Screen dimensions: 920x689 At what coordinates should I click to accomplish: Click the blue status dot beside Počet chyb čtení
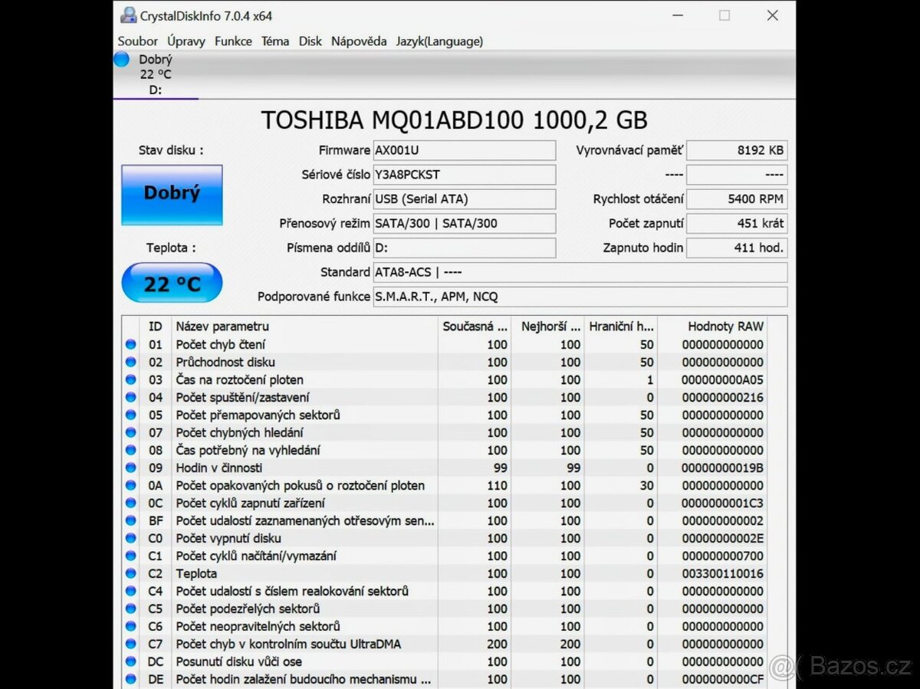[x=130, y=344]
